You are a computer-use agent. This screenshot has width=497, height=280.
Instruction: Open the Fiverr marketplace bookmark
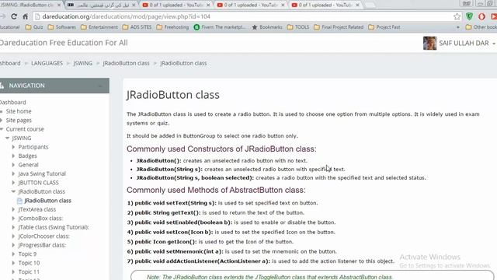(220, 27)
